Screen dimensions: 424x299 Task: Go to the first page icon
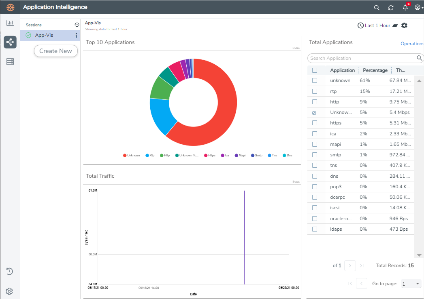pyautogui.click(x=350, y=283)
